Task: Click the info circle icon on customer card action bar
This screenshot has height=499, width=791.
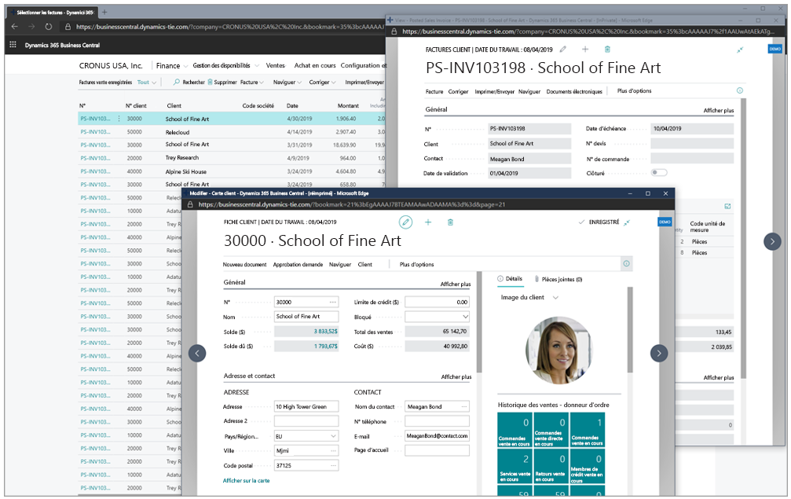Action: (626, 264)
